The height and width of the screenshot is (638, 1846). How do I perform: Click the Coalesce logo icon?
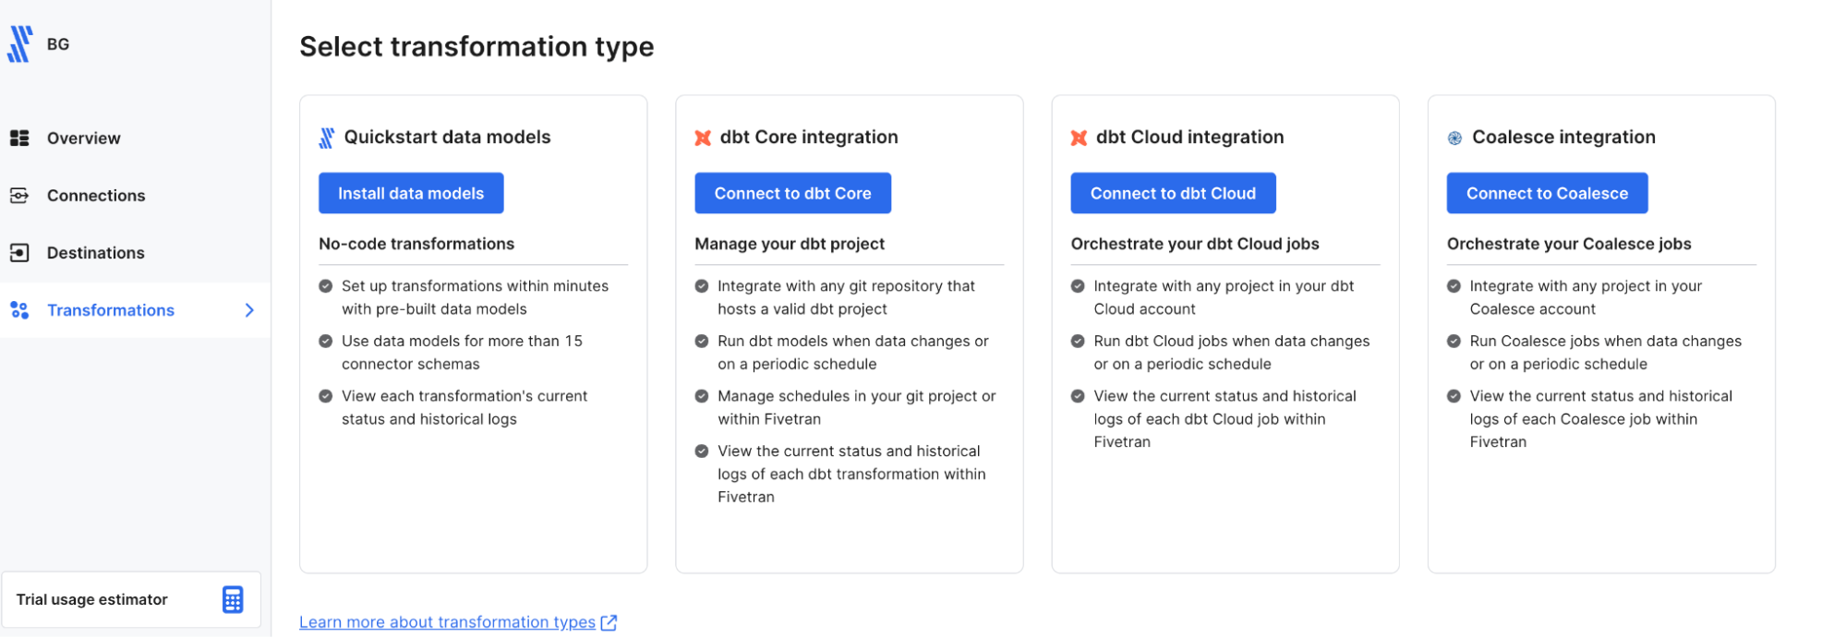pos(1454,138)
